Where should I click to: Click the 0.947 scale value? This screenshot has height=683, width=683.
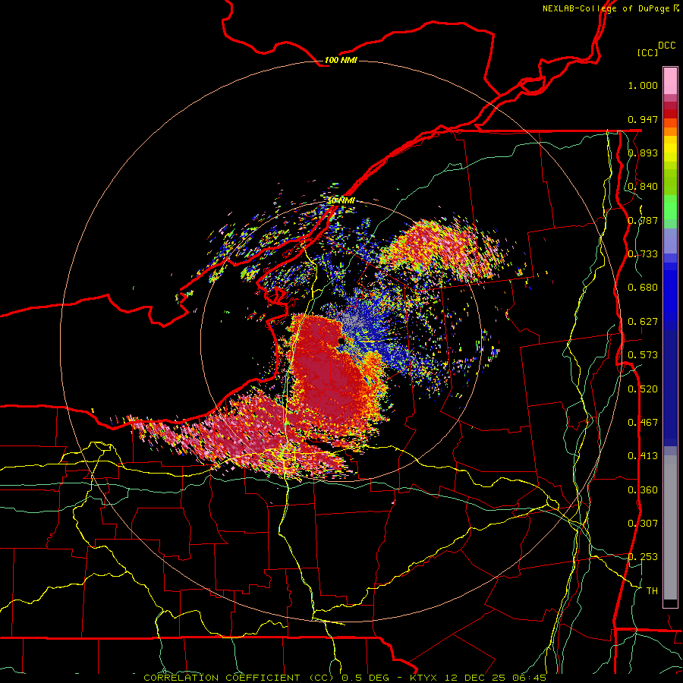click(643, 119)
